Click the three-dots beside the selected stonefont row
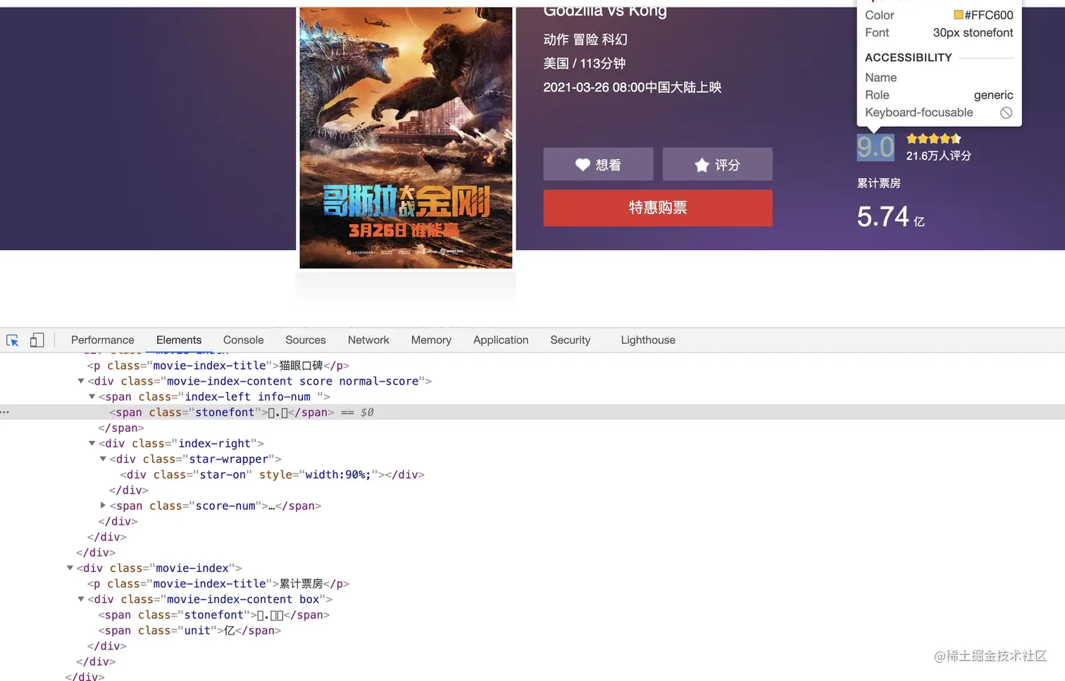Image resolution: width=1065 pixels, height=681 pixels. (5, 412)
